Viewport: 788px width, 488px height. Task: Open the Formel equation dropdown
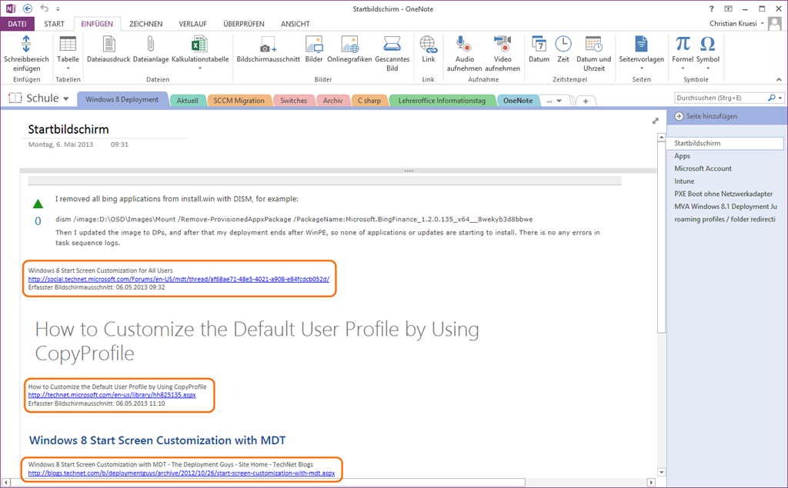point(683,68)
